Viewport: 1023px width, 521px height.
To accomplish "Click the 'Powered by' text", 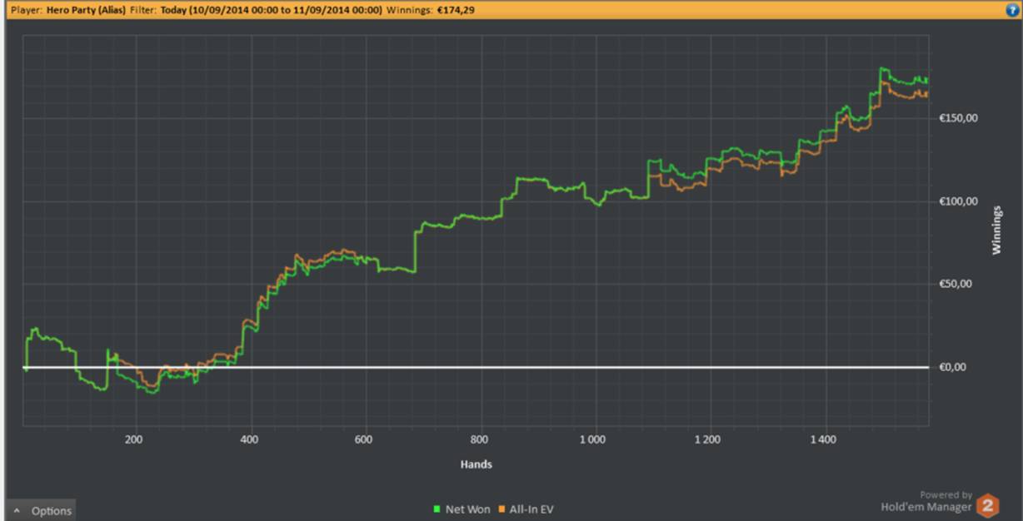I will [946, 495].
